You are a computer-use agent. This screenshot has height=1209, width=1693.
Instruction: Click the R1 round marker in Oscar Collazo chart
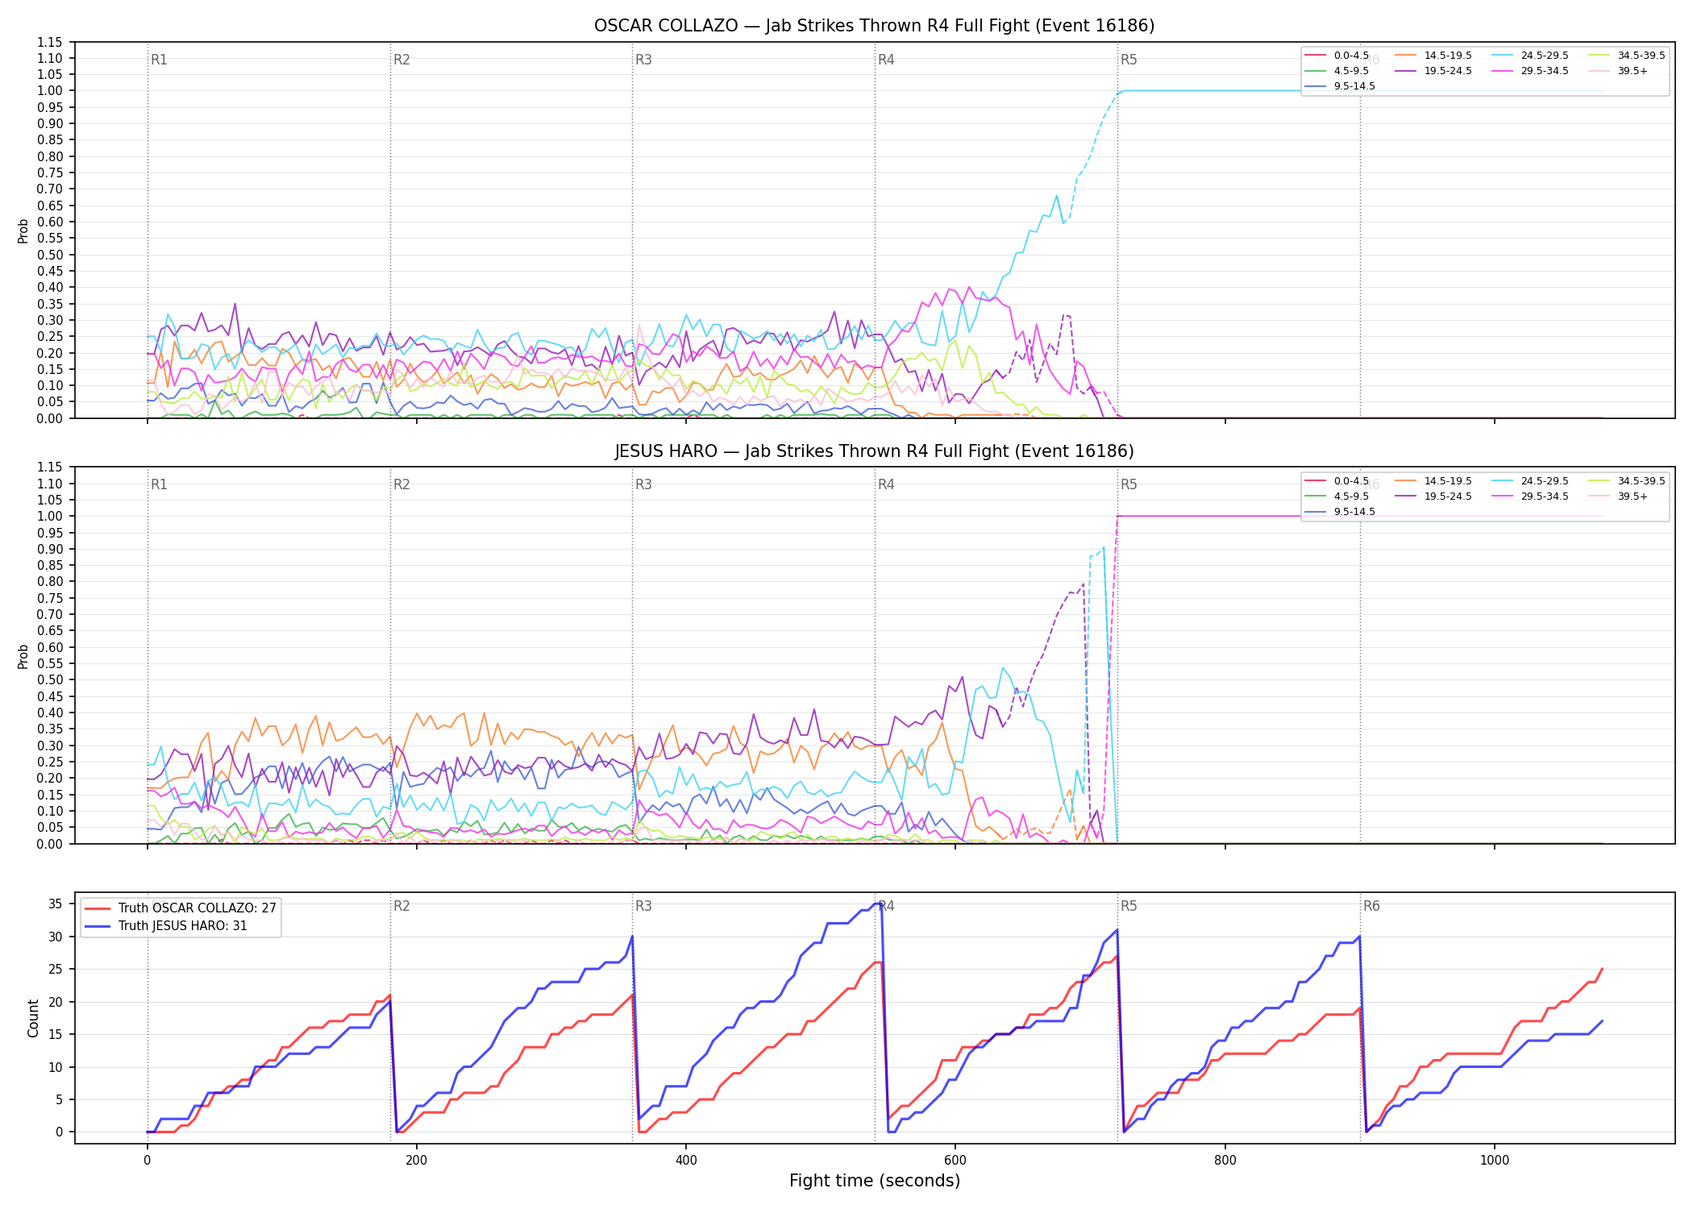pos(159,60)
